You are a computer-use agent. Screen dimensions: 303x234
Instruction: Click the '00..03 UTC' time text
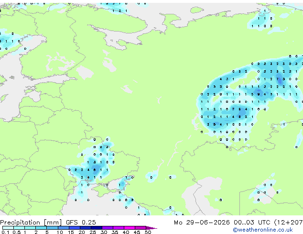(251, 223)
